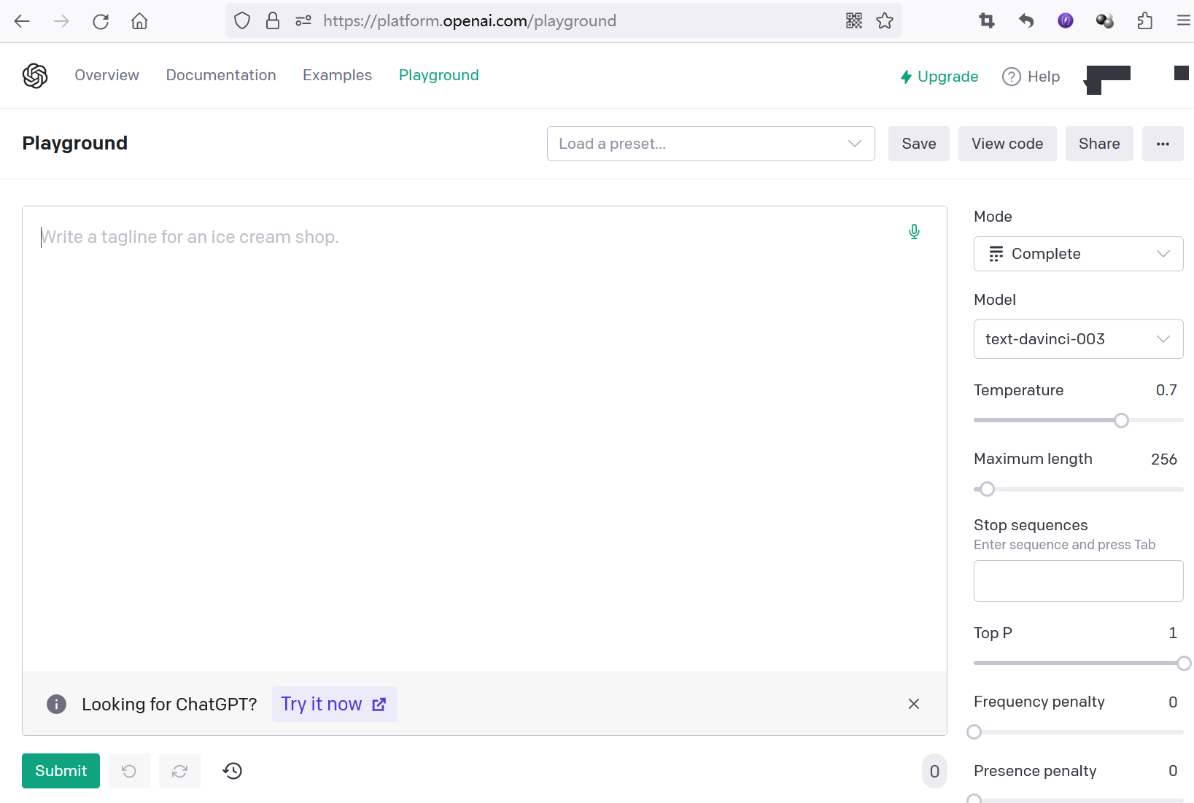Click the Help question mark icon
The height and width of the screenshot is (803, 1194).
tap(1011, 77)
